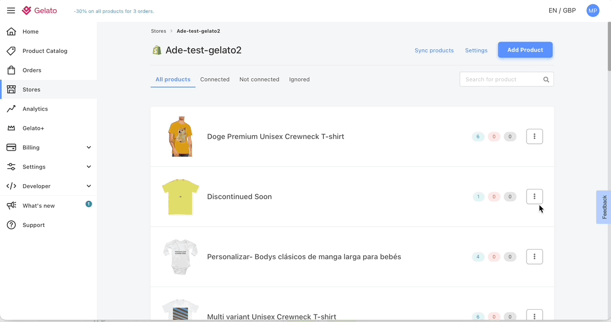Image resolution: width=611 pixels, height=322 pixels.
Task: Click the Home house icon
Action: coord(11,32)
